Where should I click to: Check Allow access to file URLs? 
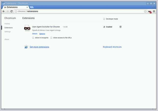pyautogui.click(x=51, y=38)
